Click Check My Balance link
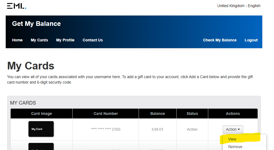The width and height of the screenshot is (274, 150). 220,40
